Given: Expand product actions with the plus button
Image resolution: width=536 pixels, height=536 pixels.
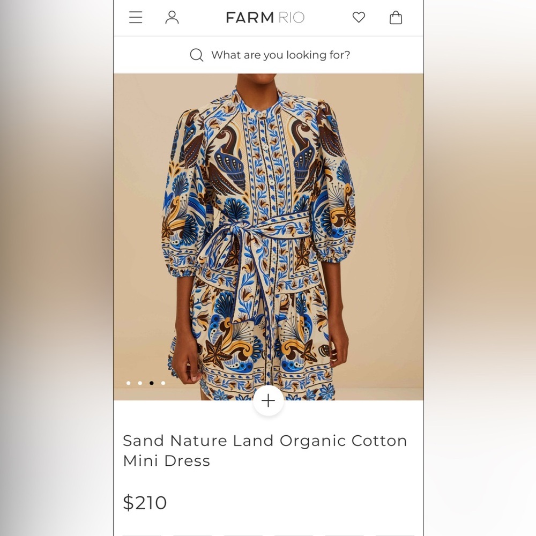Looking at the screenshot, I should tap(268, 400).
